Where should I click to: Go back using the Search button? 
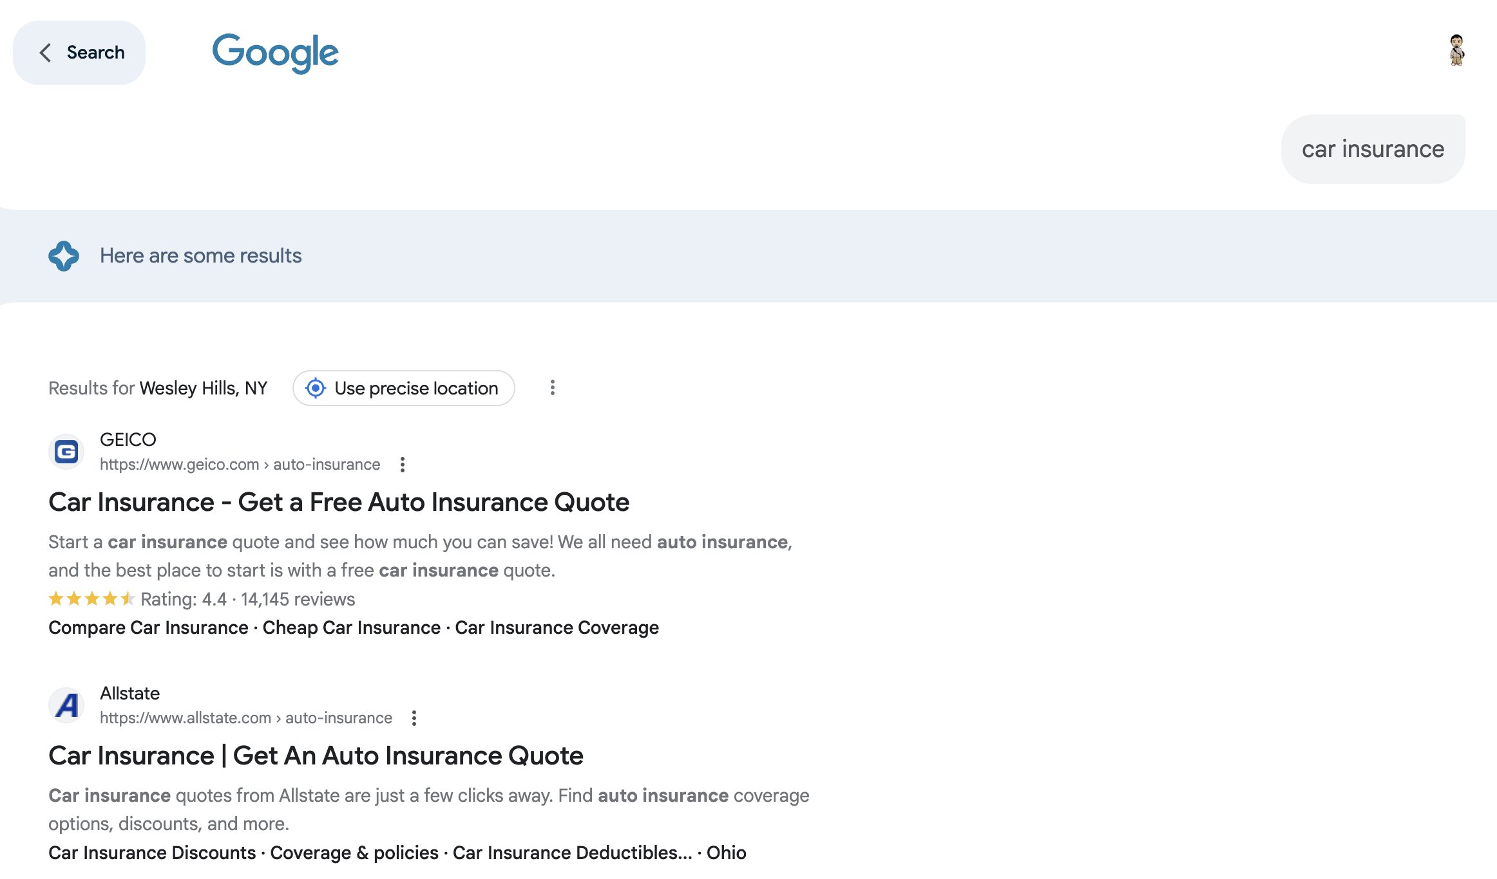79,53
